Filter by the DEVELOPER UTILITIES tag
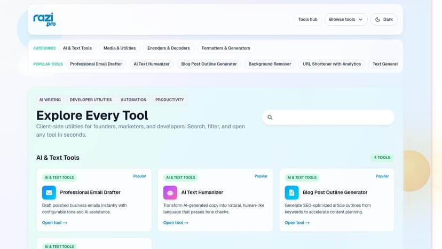 click(x=91, y=100)
